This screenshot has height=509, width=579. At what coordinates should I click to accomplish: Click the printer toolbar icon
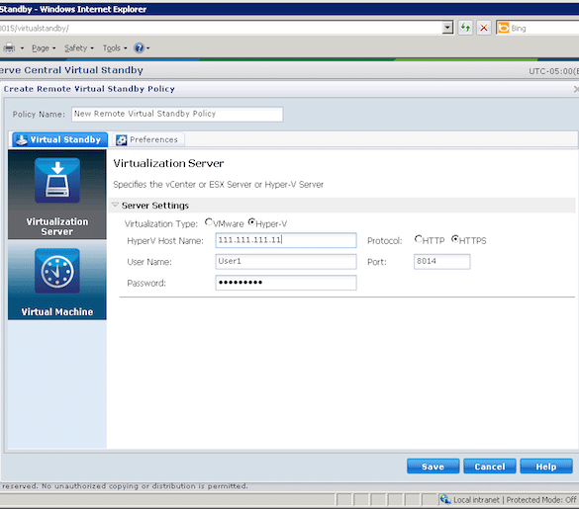(9, 48)
